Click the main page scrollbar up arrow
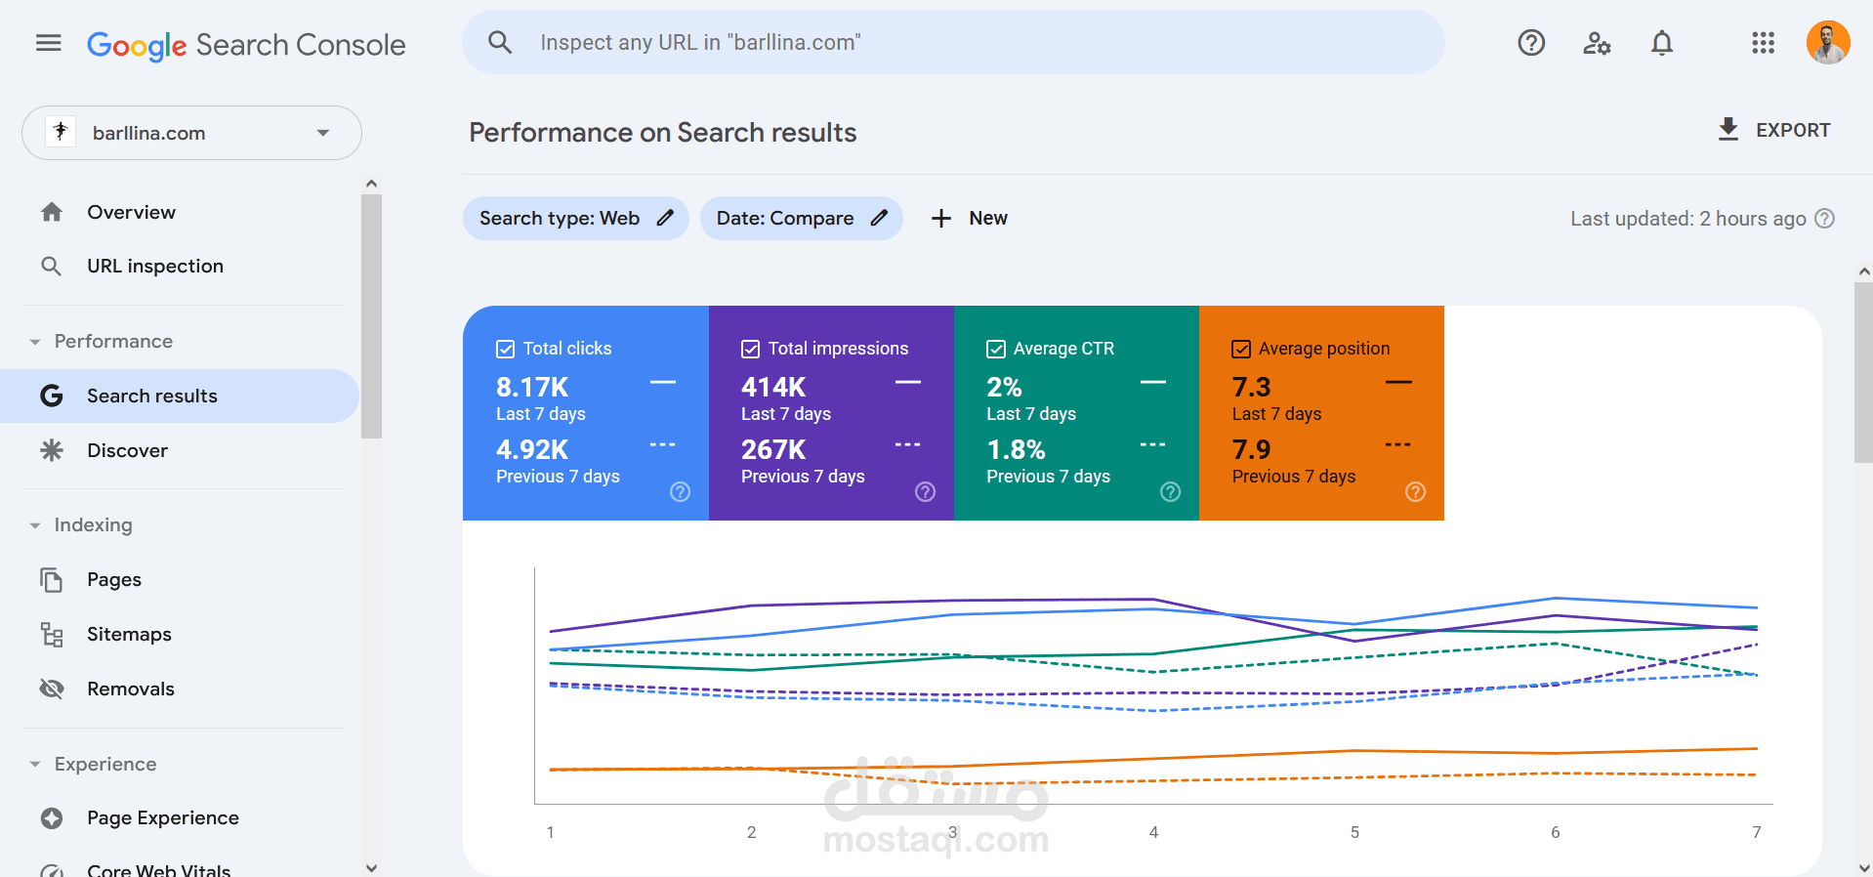This screenshot has width=1873, height=877. click(x=1864, y=271)
